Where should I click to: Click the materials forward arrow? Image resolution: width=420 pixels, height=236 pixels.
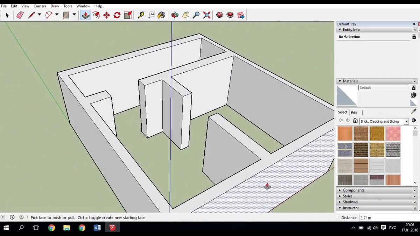click(x=348, y=121)
